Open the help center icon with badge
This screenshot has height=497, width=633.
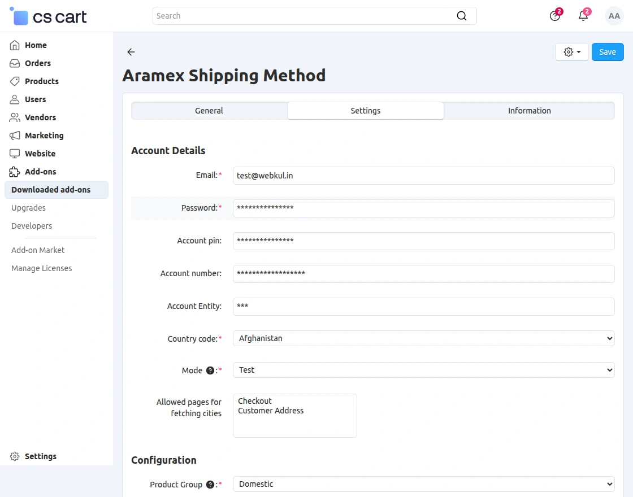pos(555,16)
